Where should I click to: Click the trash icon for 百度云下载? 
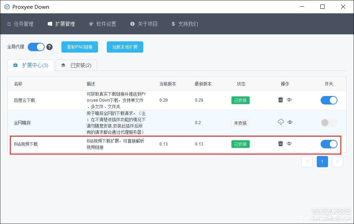tap(281, 100)
